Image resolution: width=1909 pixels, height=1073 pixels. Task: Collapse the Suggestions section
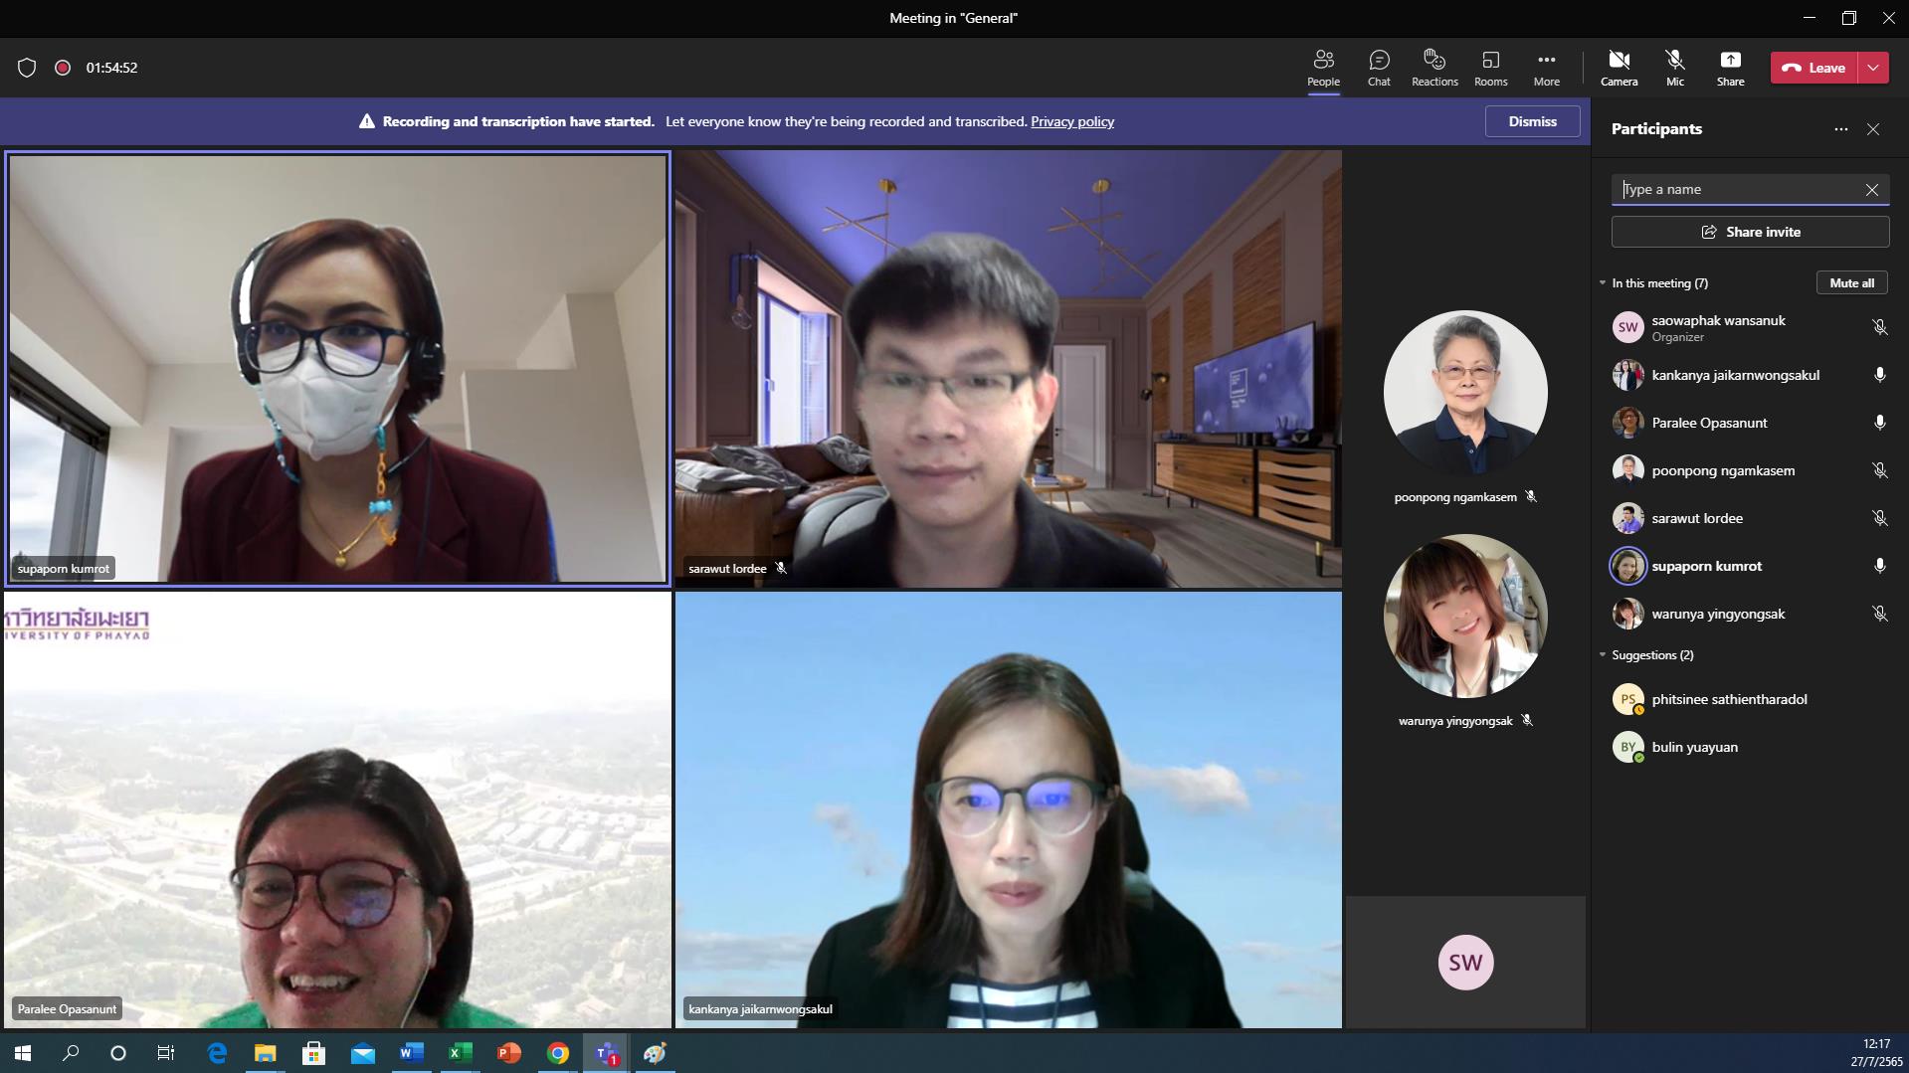click(x=1603, y=655)
